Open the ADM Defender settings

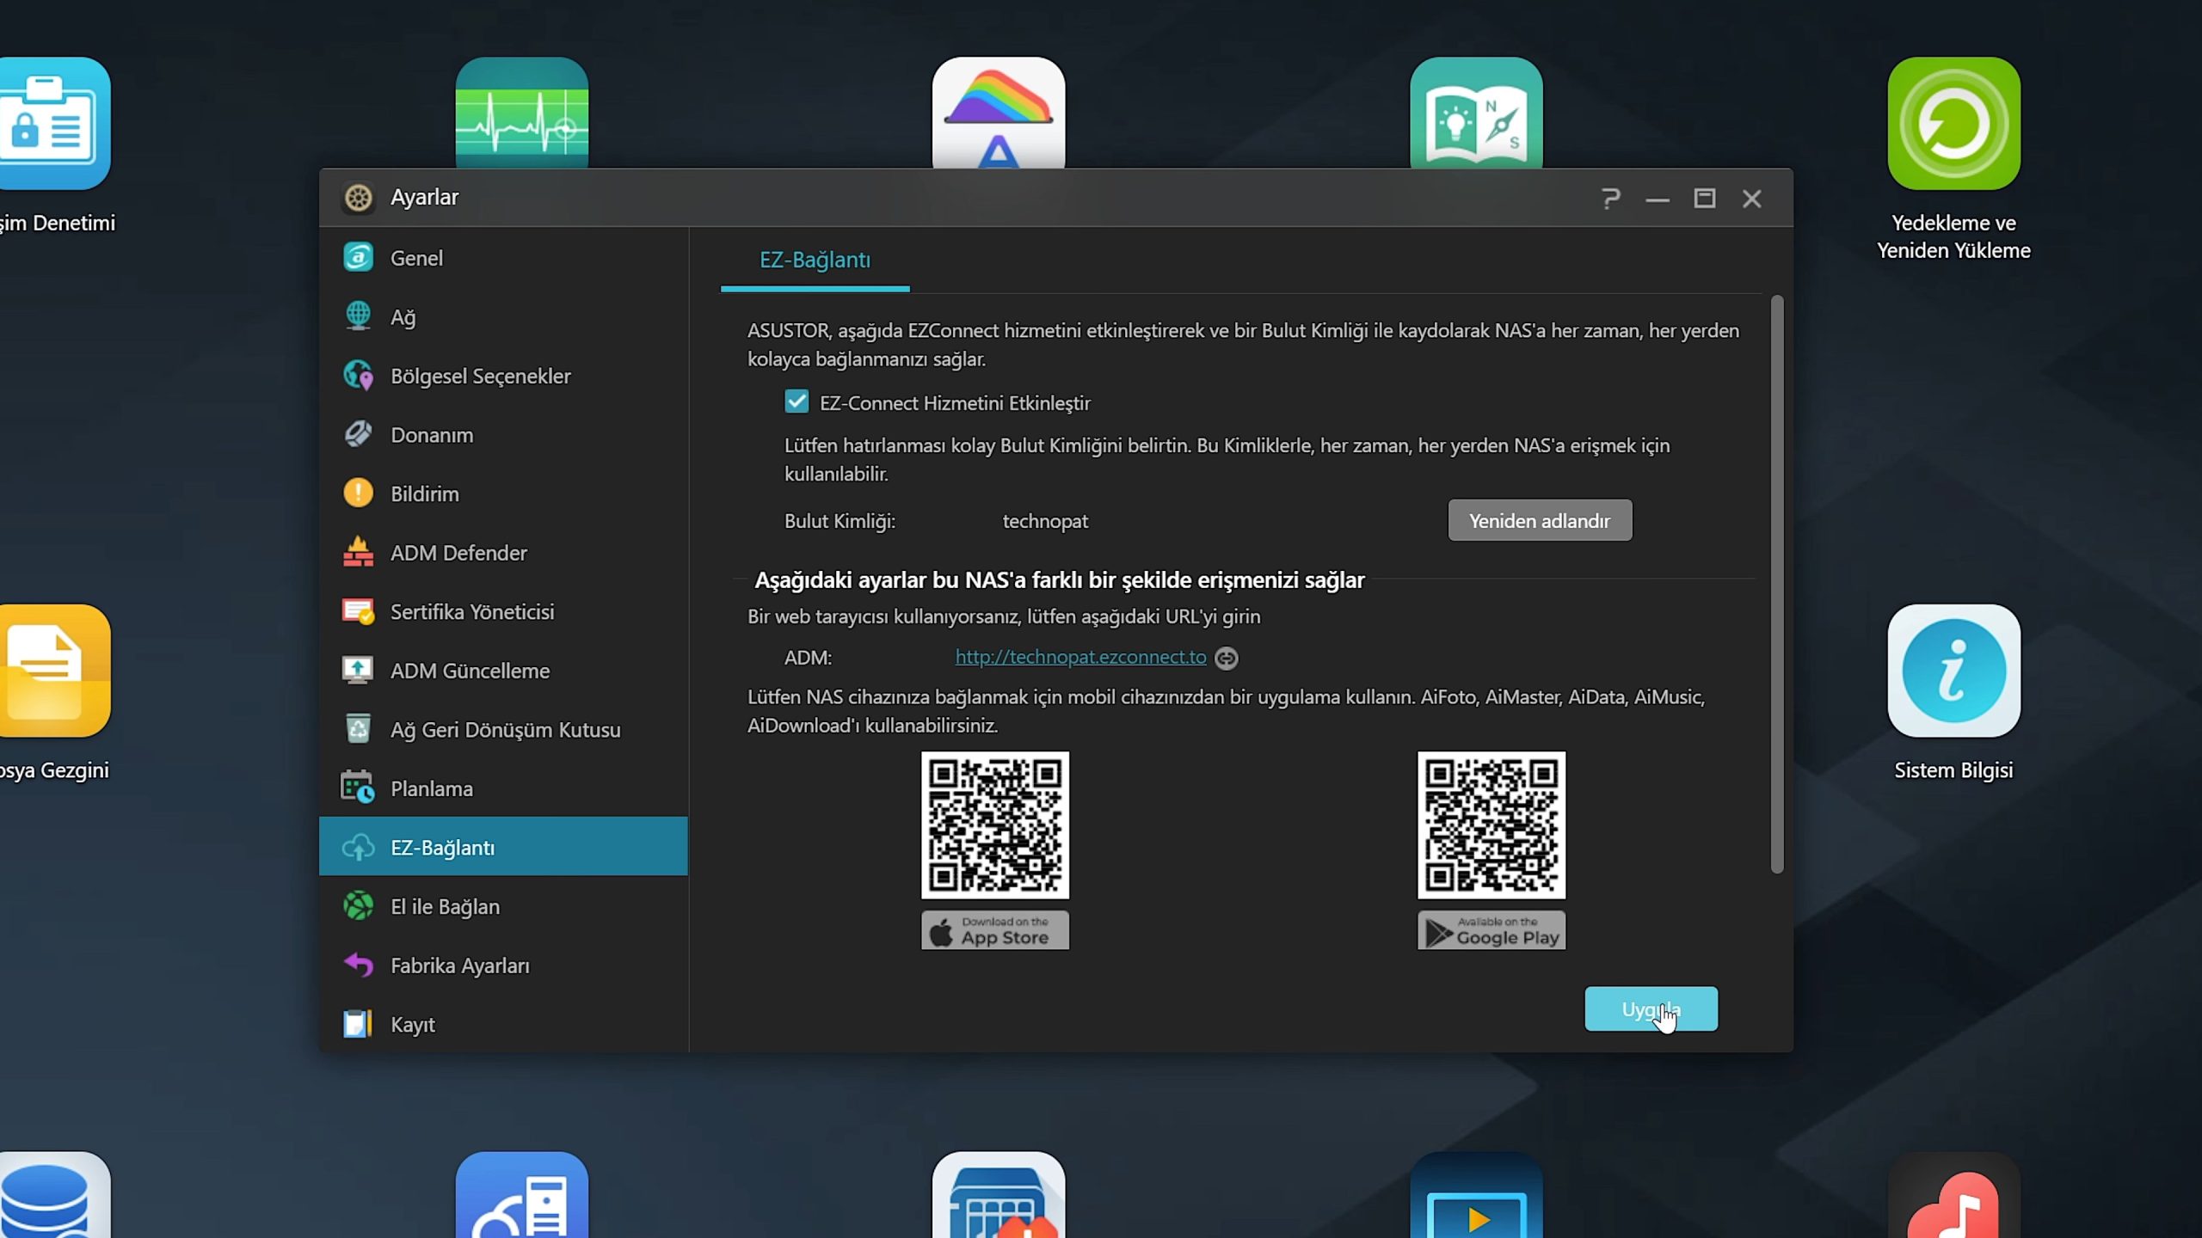(x=458, y=553)
